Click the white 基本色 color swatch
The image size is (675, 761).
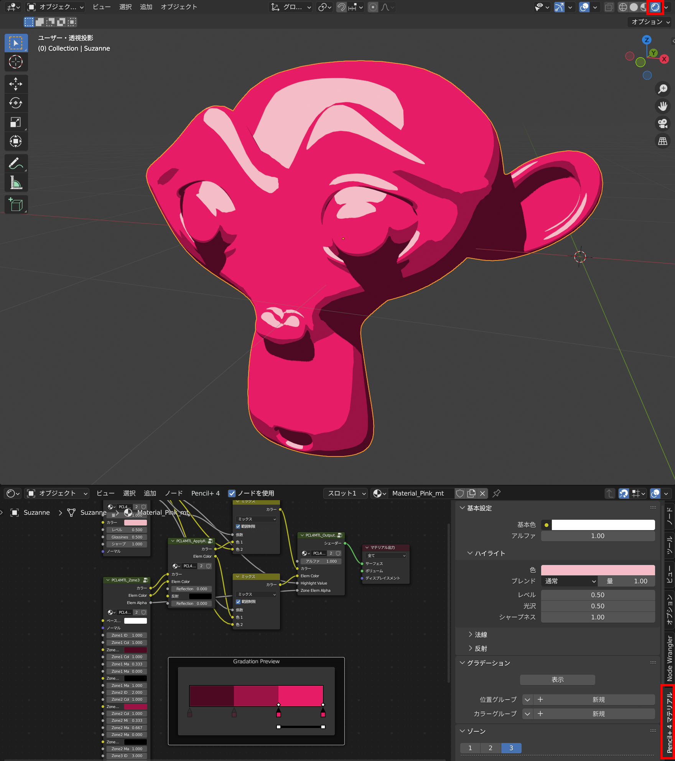coord(603,525)
